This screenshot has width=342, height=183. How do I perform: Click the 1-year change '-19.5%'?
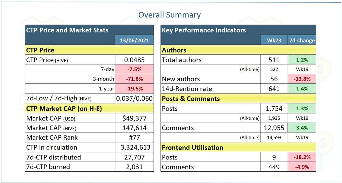pos(134,89)
